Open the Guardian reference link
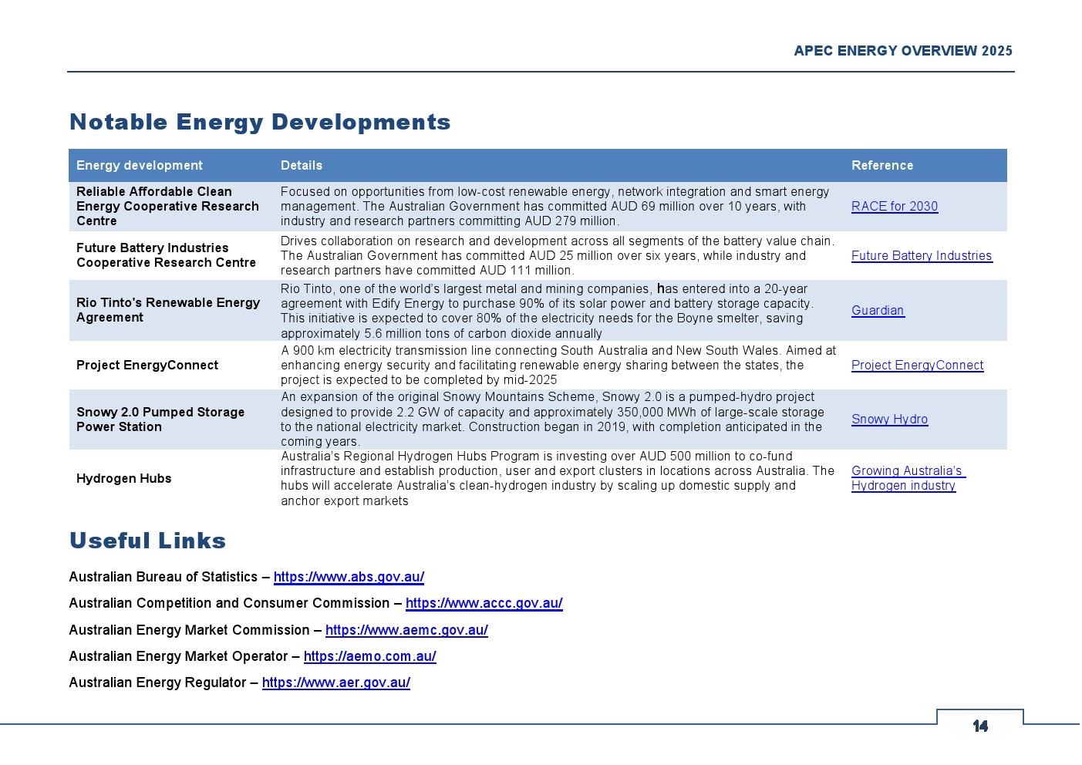The image size is (1082, 765). pyautogui.click(x=877, y=311)
